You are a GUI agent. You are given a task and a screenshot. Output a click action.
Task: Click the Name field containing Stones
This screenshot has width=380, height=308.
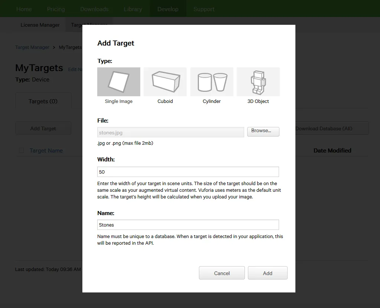(x=188, y=224)
